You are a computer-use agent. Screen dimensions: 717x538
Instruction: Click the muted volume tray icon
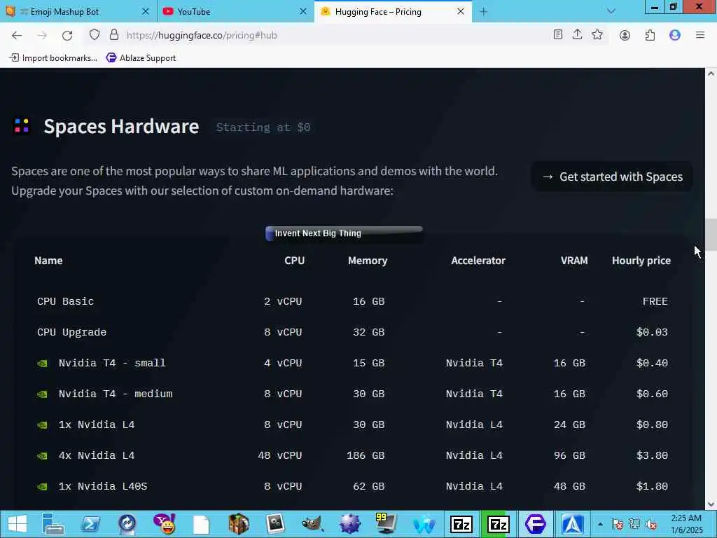point(651,524)
